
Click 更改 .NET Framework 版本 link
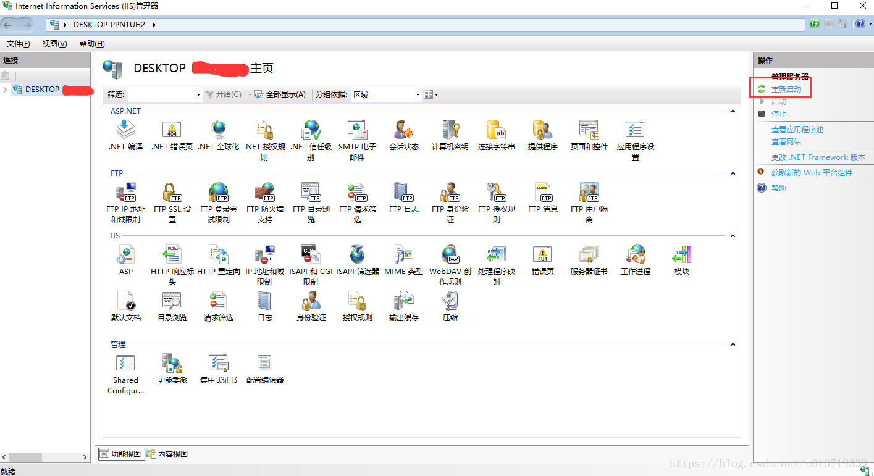[818, 157]
